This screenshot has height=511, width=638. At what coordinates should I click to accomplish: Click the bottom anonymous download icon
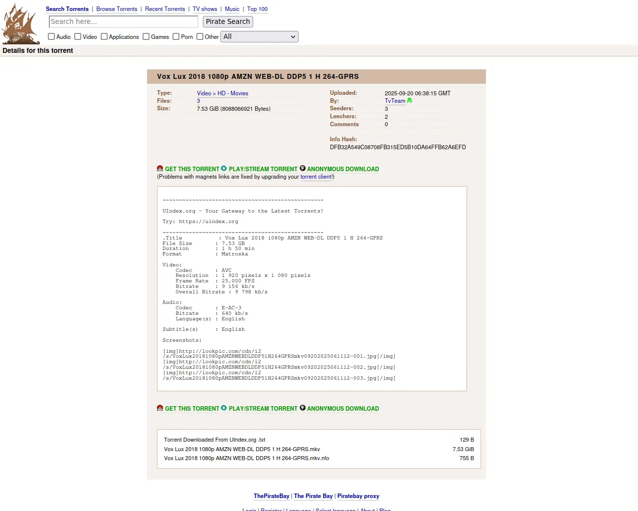[x=303, y=408]
